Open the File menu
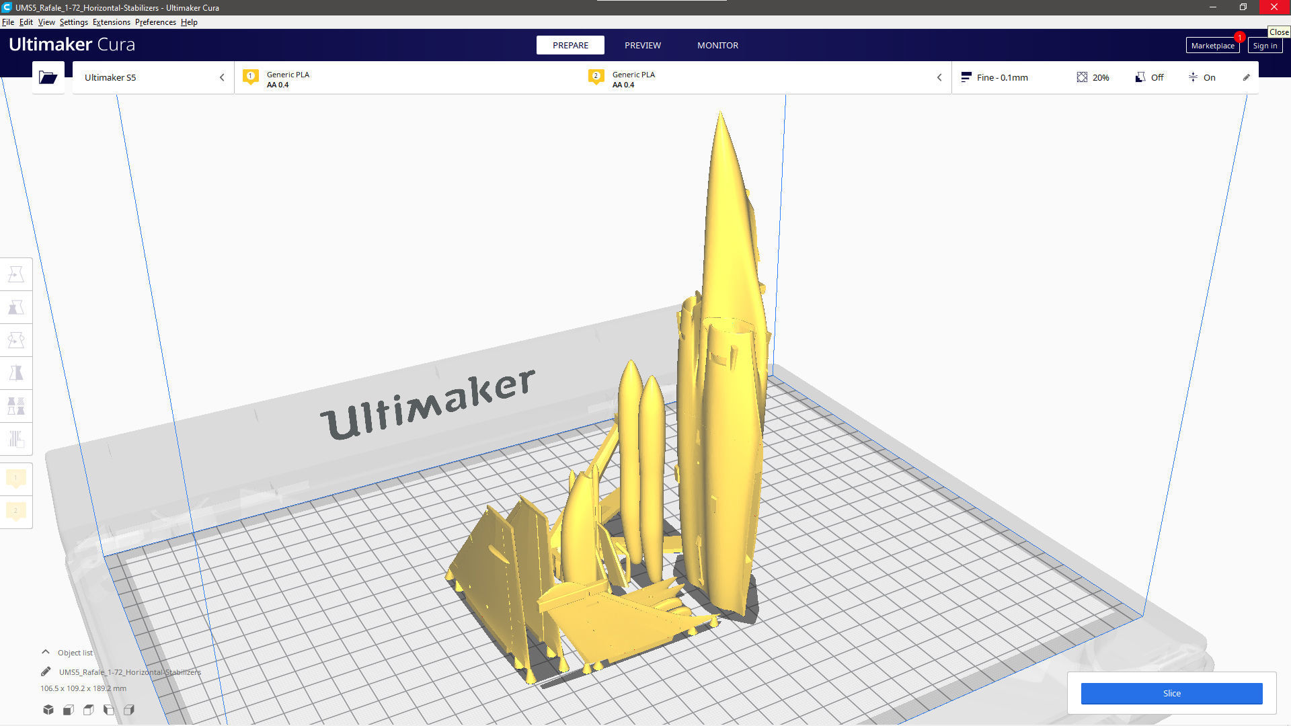 coord(8,22)
